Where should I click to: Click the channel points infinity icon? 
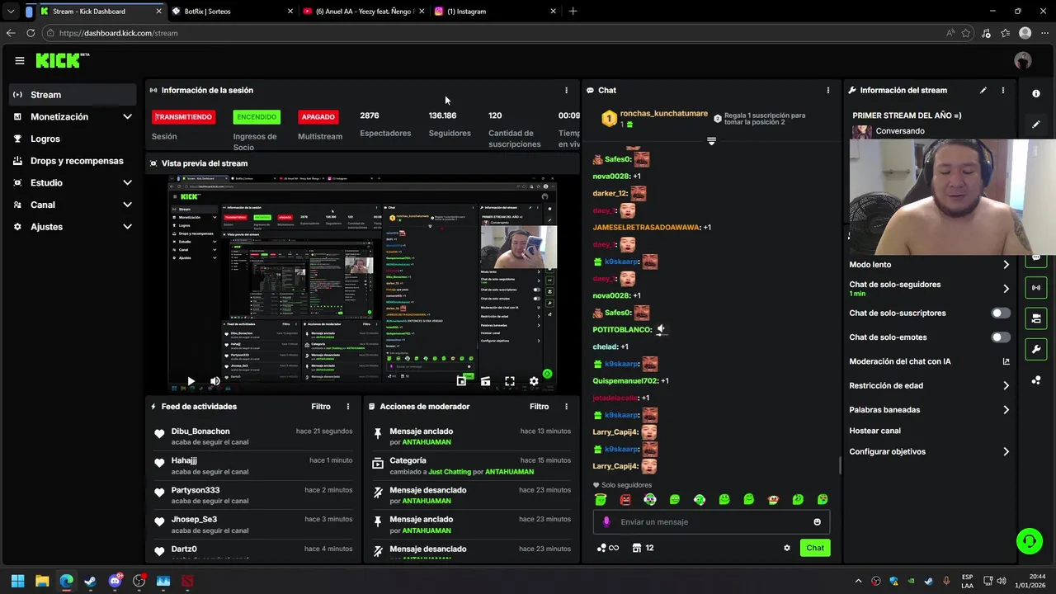607,548
